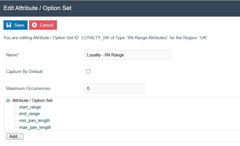The height and width of the screenshot is (146, 240).
Task: Toggle the Capture By Default checkbox
Action: (x=88, y=72)
